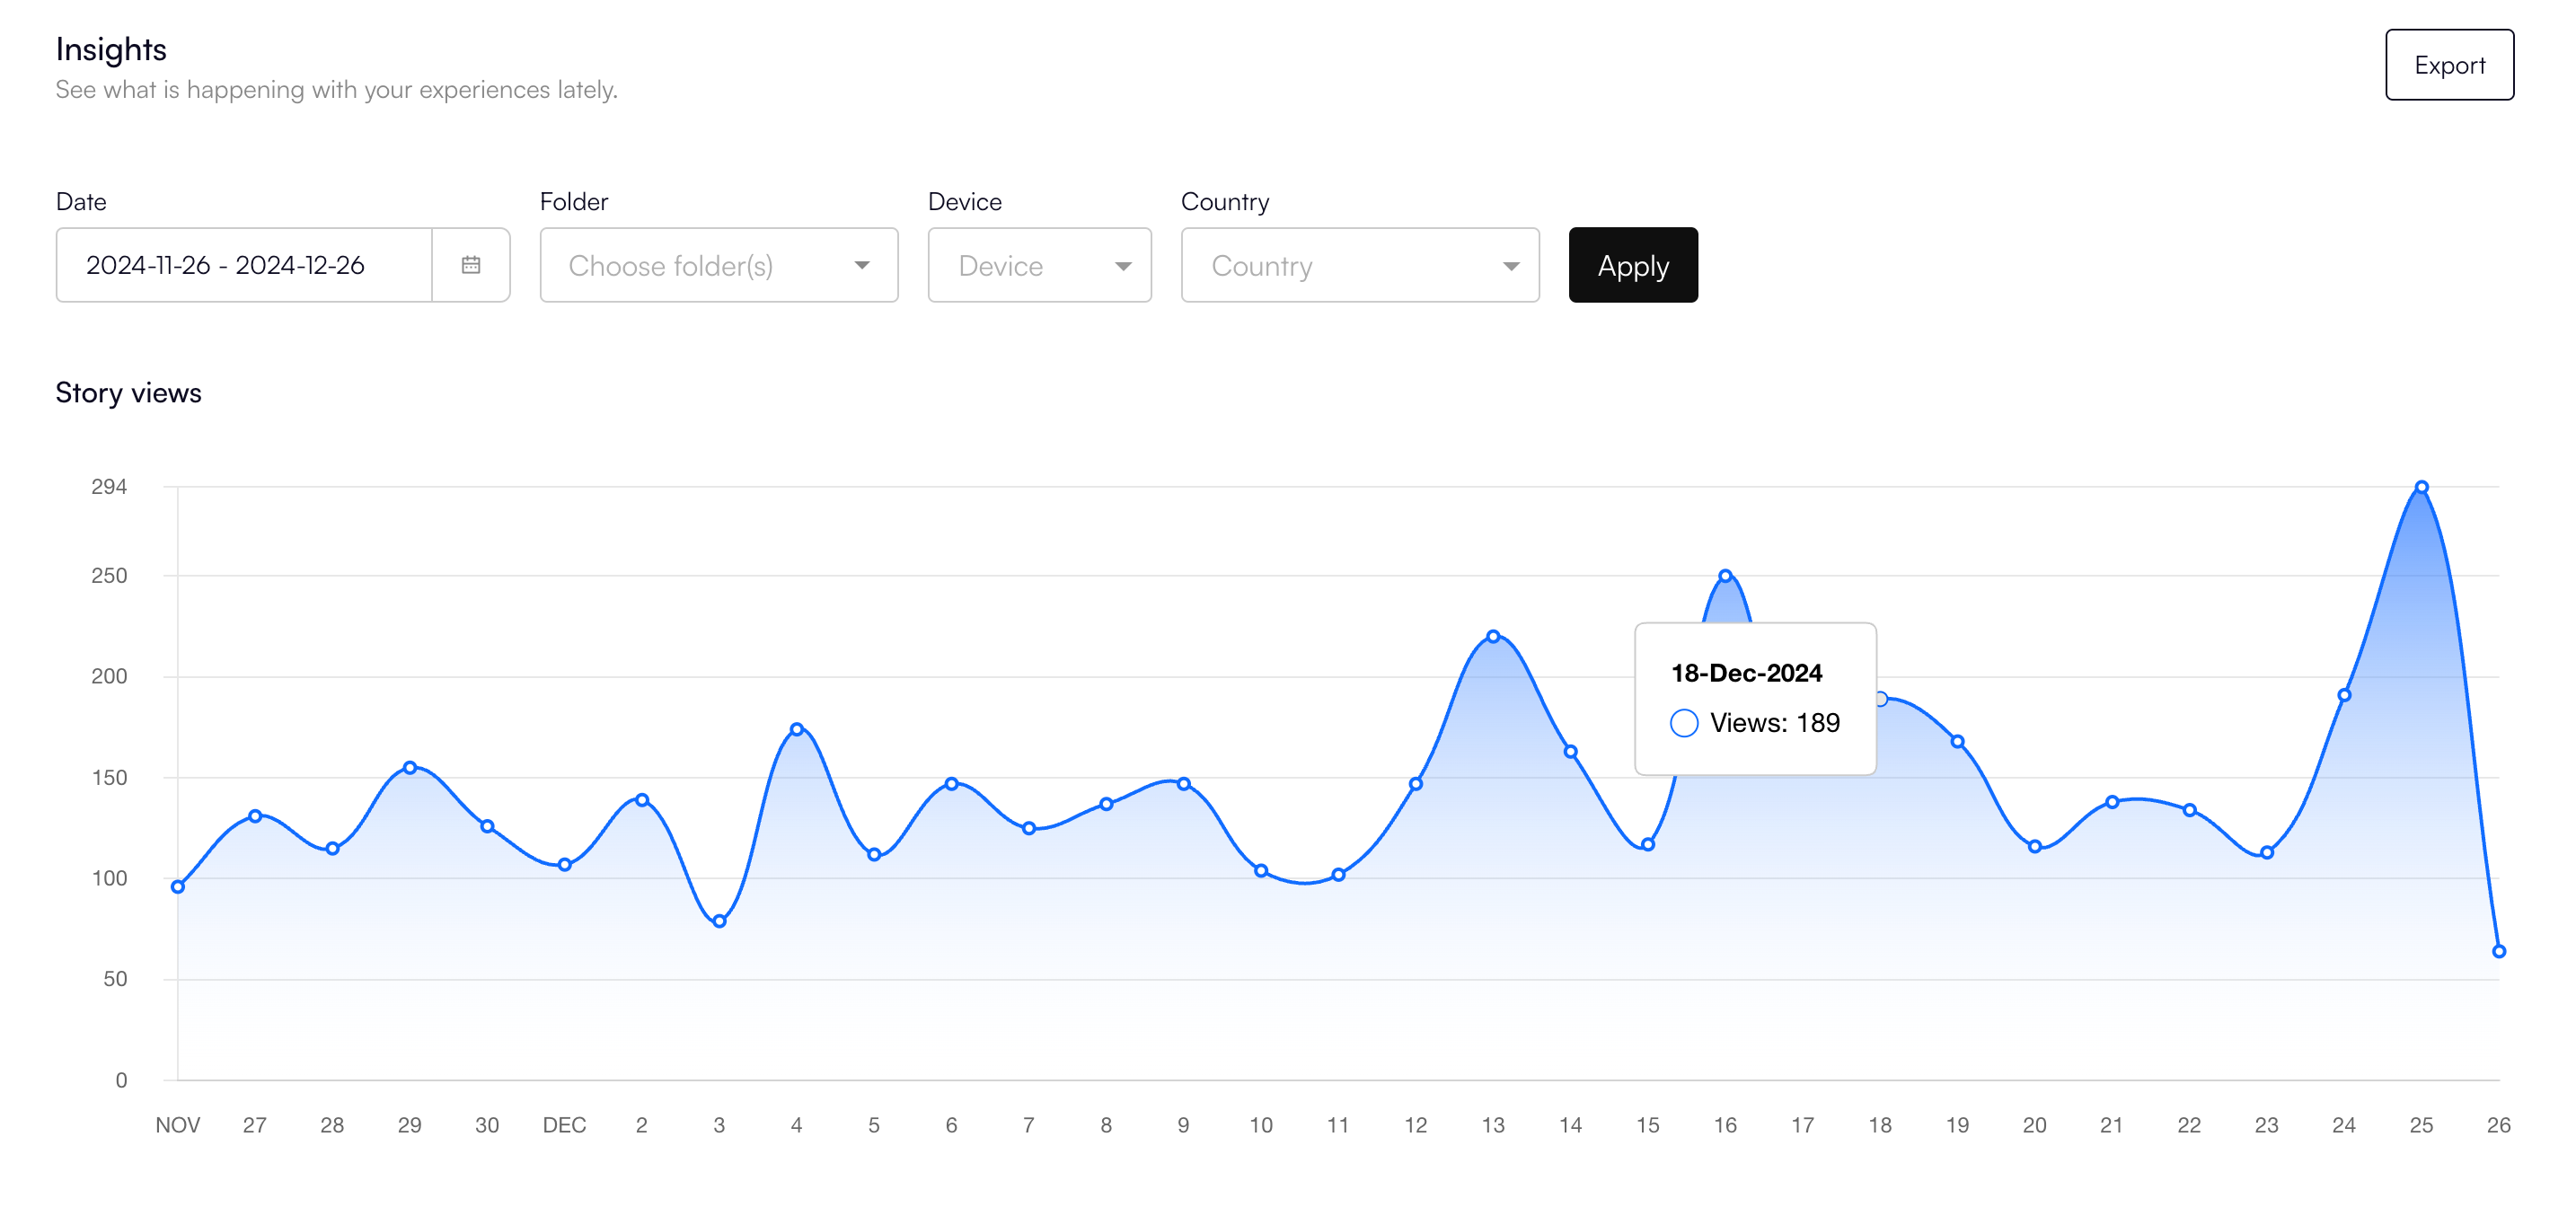Click the data point on December 19
2576x1225 pixels.
click(x=1957, y=742)
